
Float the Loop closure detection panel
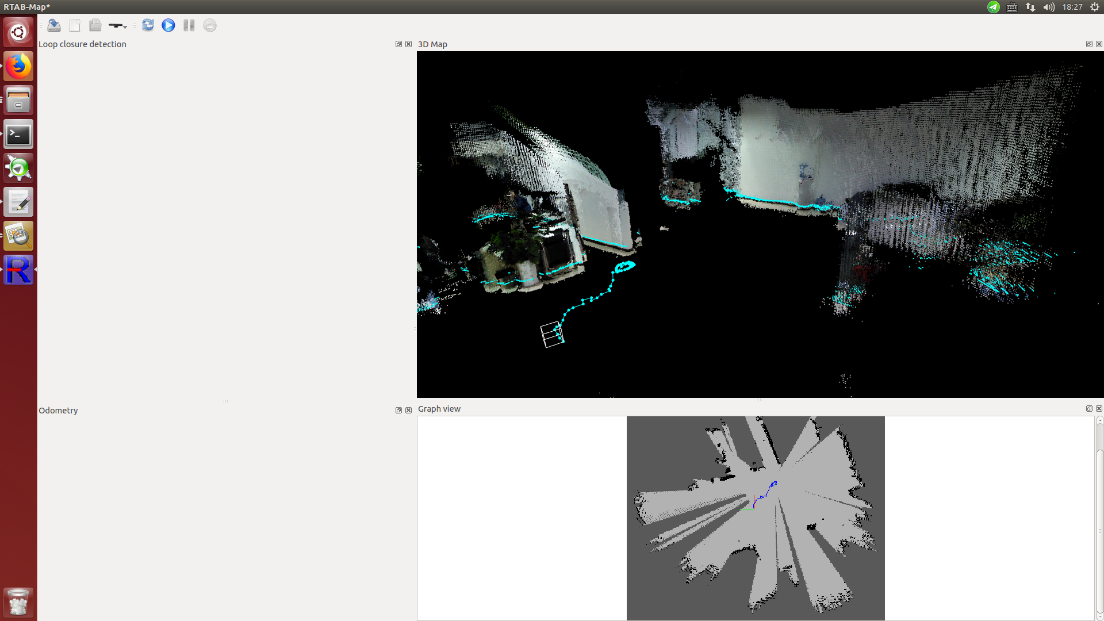tap(398, 44)
